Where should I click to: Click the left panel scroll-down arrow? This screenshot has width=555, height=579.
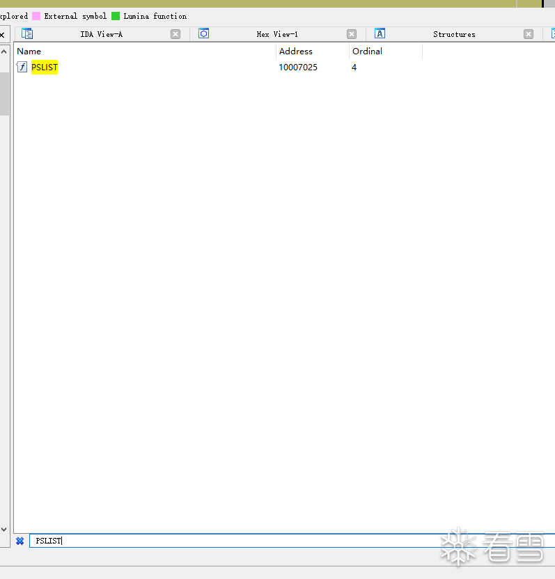(4, 530)
